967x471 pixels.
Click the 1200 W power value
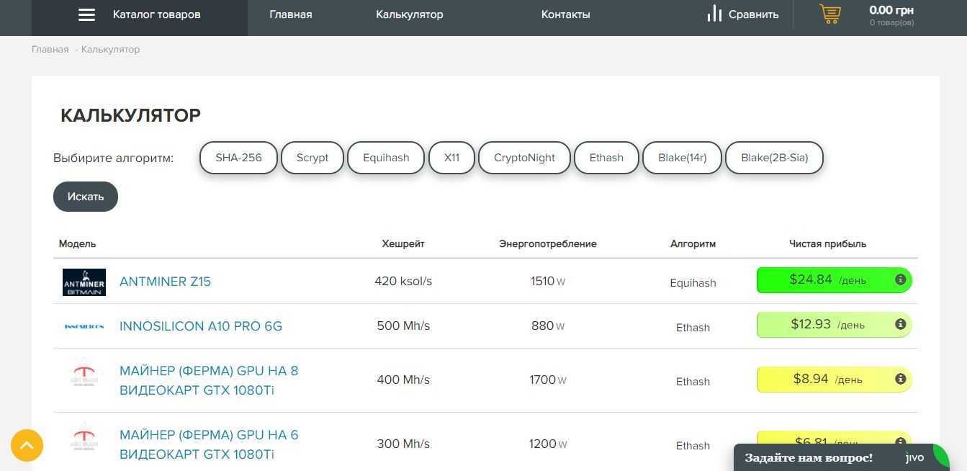tap(548, 444)
